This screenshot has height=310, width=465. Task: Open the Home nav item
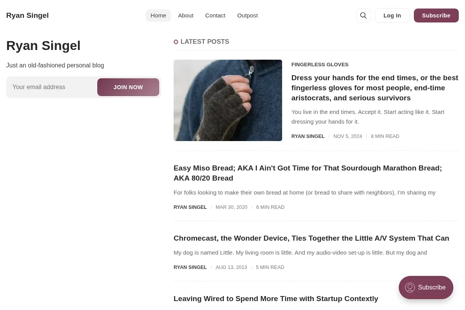coord(158,15)
